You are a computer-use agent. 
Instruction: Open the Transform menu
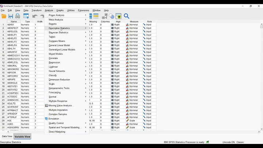37,10
